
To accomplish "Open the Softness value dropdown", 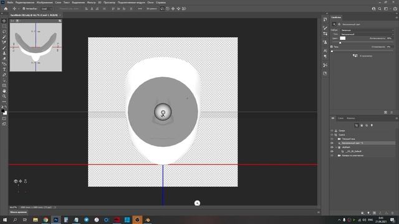I will [390, 47].
